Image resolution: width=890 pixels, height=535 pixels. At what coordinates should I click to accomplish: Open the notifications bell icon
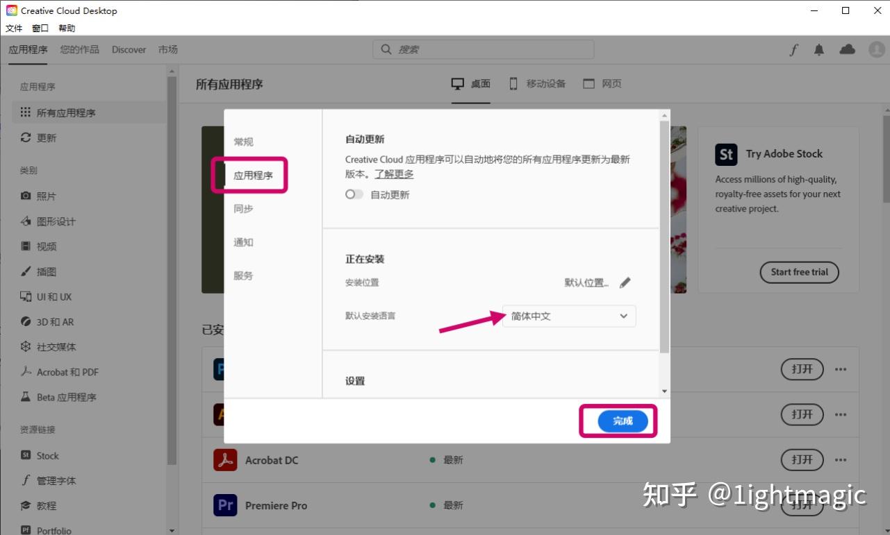point(819,49)
